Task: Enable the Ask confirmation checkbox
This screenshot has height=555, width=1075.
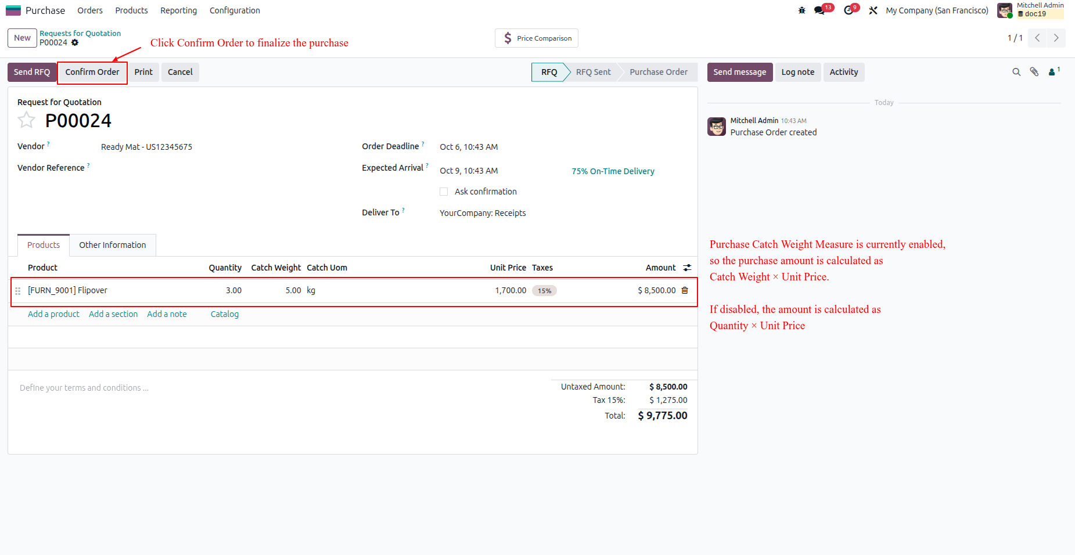Action: (444, 192)
